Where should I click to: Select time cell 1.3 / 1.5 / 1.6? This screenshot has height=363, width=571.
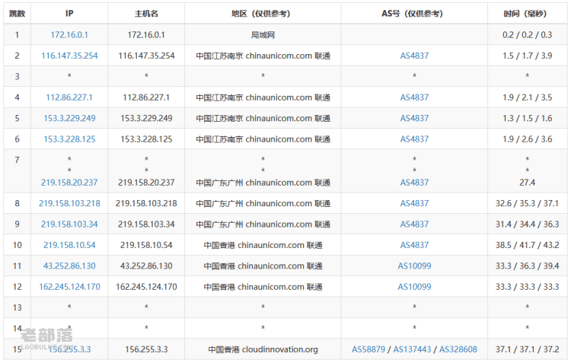[x=528, y=118]
